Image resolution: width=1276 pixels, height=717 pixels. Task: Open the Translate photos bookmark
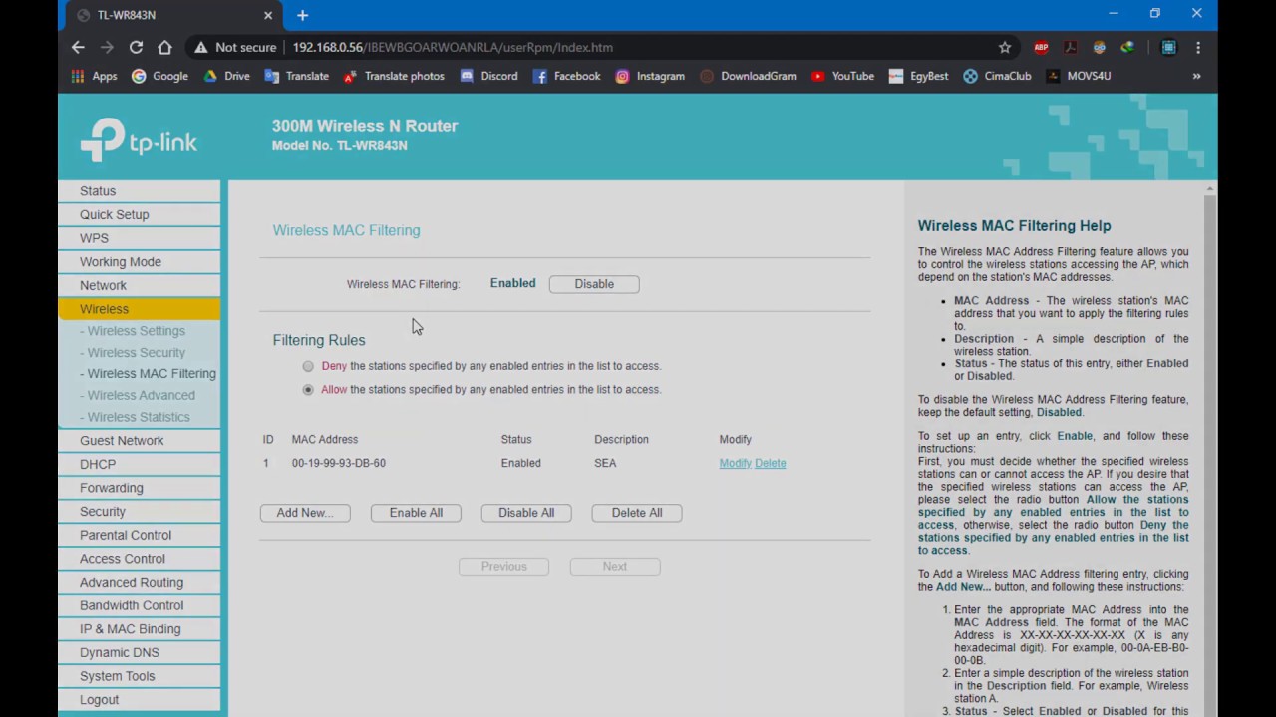click(394, 76)
